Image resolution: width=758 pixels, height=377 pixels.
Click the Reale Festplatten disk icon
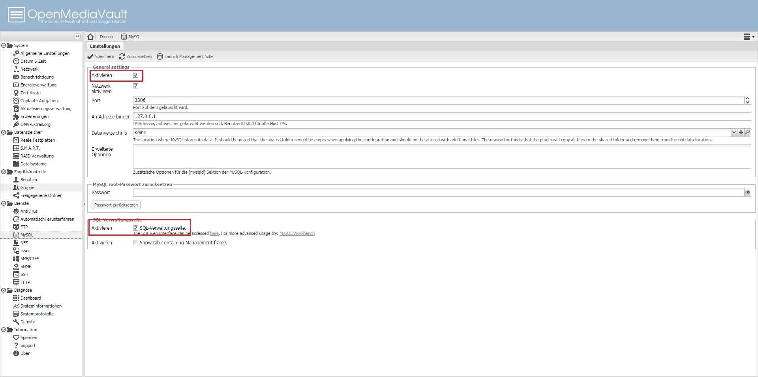point(16,140)
